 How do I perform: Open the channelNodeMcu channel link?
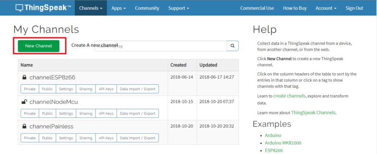point(53,102)
